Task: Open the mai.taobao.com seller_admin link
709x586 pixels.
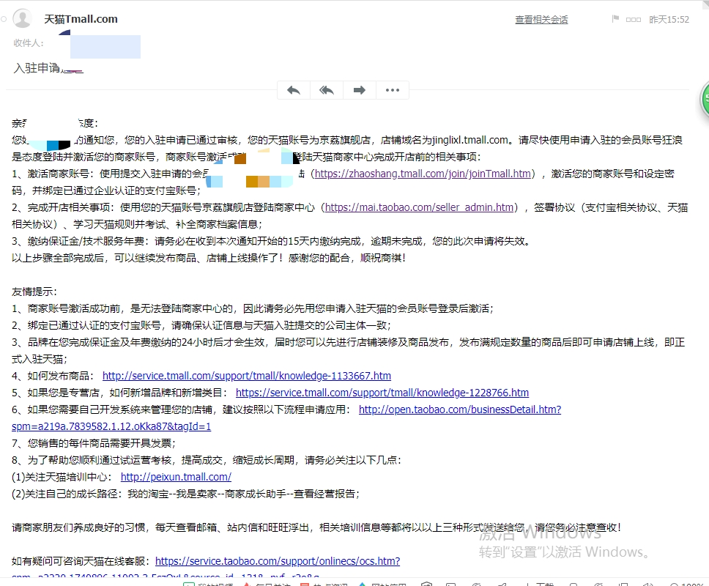Action: pyautogui.click(x=419, y=207)
